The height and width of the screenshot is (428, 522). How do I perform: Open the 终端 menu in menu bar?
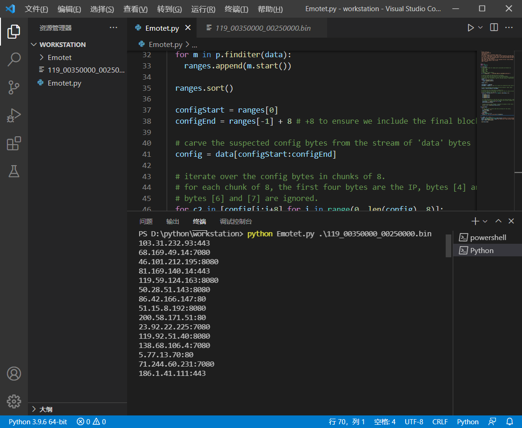(x=236, y=9)
